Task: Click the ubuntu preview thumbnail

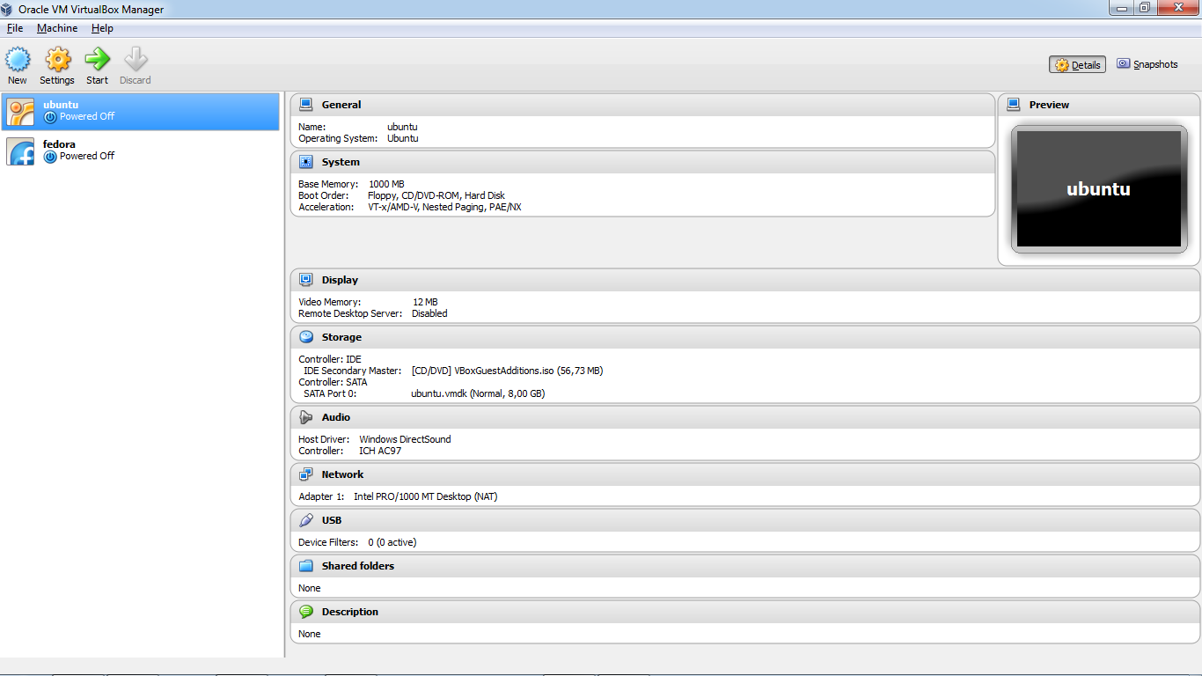Action: (x=1098, y=189)
